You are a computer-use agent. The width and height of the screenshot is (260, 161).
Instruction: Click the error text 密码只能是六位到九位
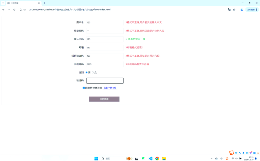[x=152, y=31]
